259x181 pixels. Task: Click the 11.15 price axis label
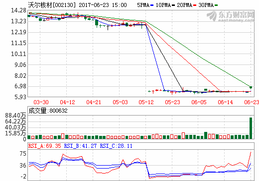18,43
